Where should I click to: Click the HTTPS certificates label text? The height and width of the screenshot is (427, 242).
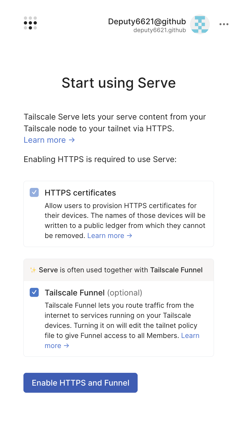pos(80,193)
